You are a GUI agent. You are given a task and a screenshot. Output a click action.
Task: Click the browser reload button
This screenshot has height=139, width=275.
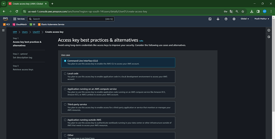[x=17, y=11]
